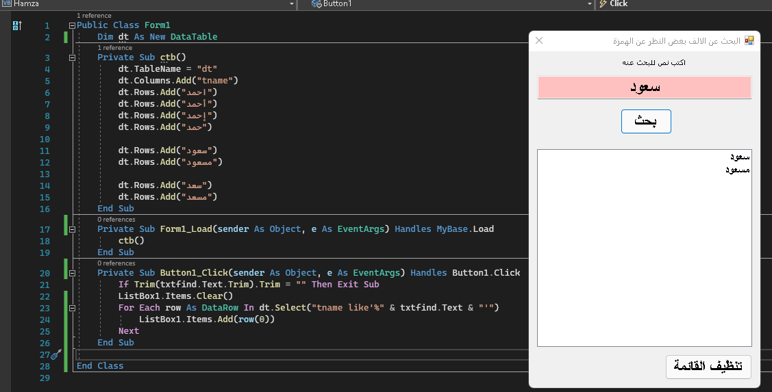The width and height of the screenshot is (772, 392).
Task: Click the form's title bar app icon
Action: (749, 41)
